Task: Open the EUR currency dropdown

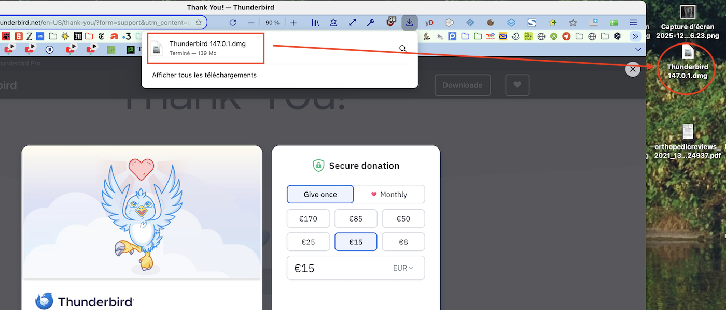Action: 403,268
